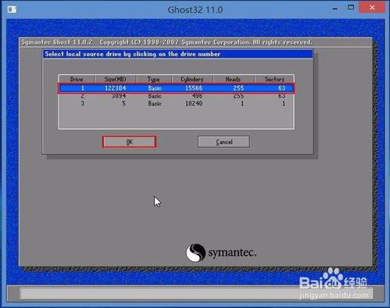Click the bottom status bar field

coord(196,293)
